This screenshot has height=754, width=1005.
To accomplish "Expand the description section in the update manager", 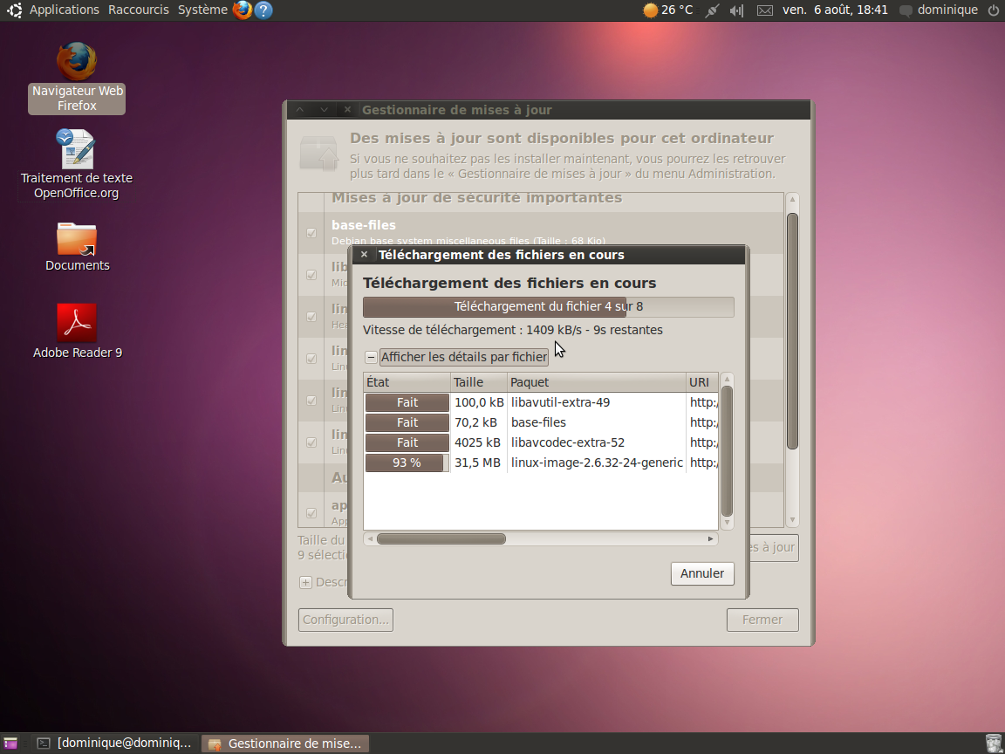I will point(305,582).
